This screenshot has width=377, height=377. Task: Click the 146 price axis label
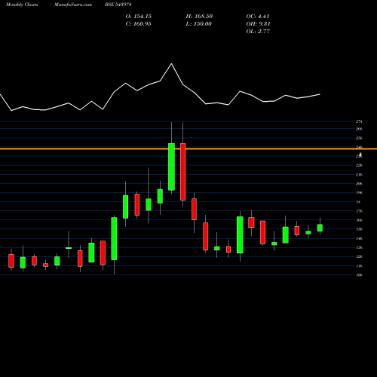(x=359, y=238)
